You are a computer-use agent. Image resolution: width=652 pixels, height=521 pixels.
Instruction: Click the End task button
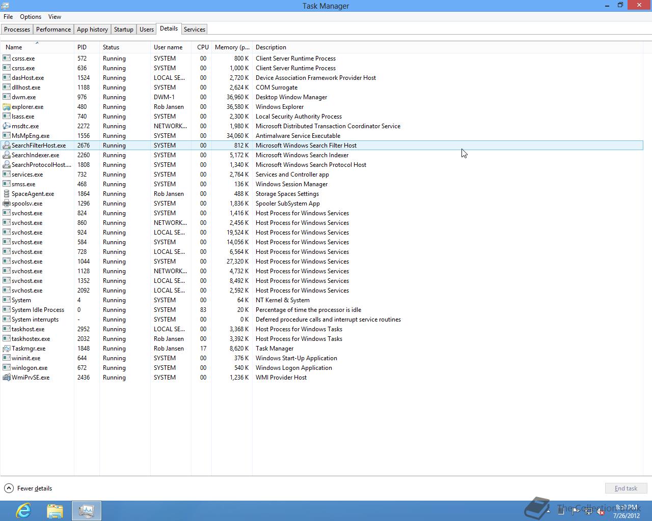tap(626, 488)
